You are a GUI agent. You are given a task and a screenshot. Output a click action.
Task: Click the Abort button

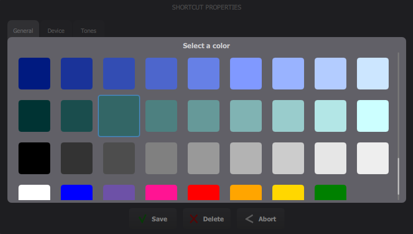(x=261, y=219)
